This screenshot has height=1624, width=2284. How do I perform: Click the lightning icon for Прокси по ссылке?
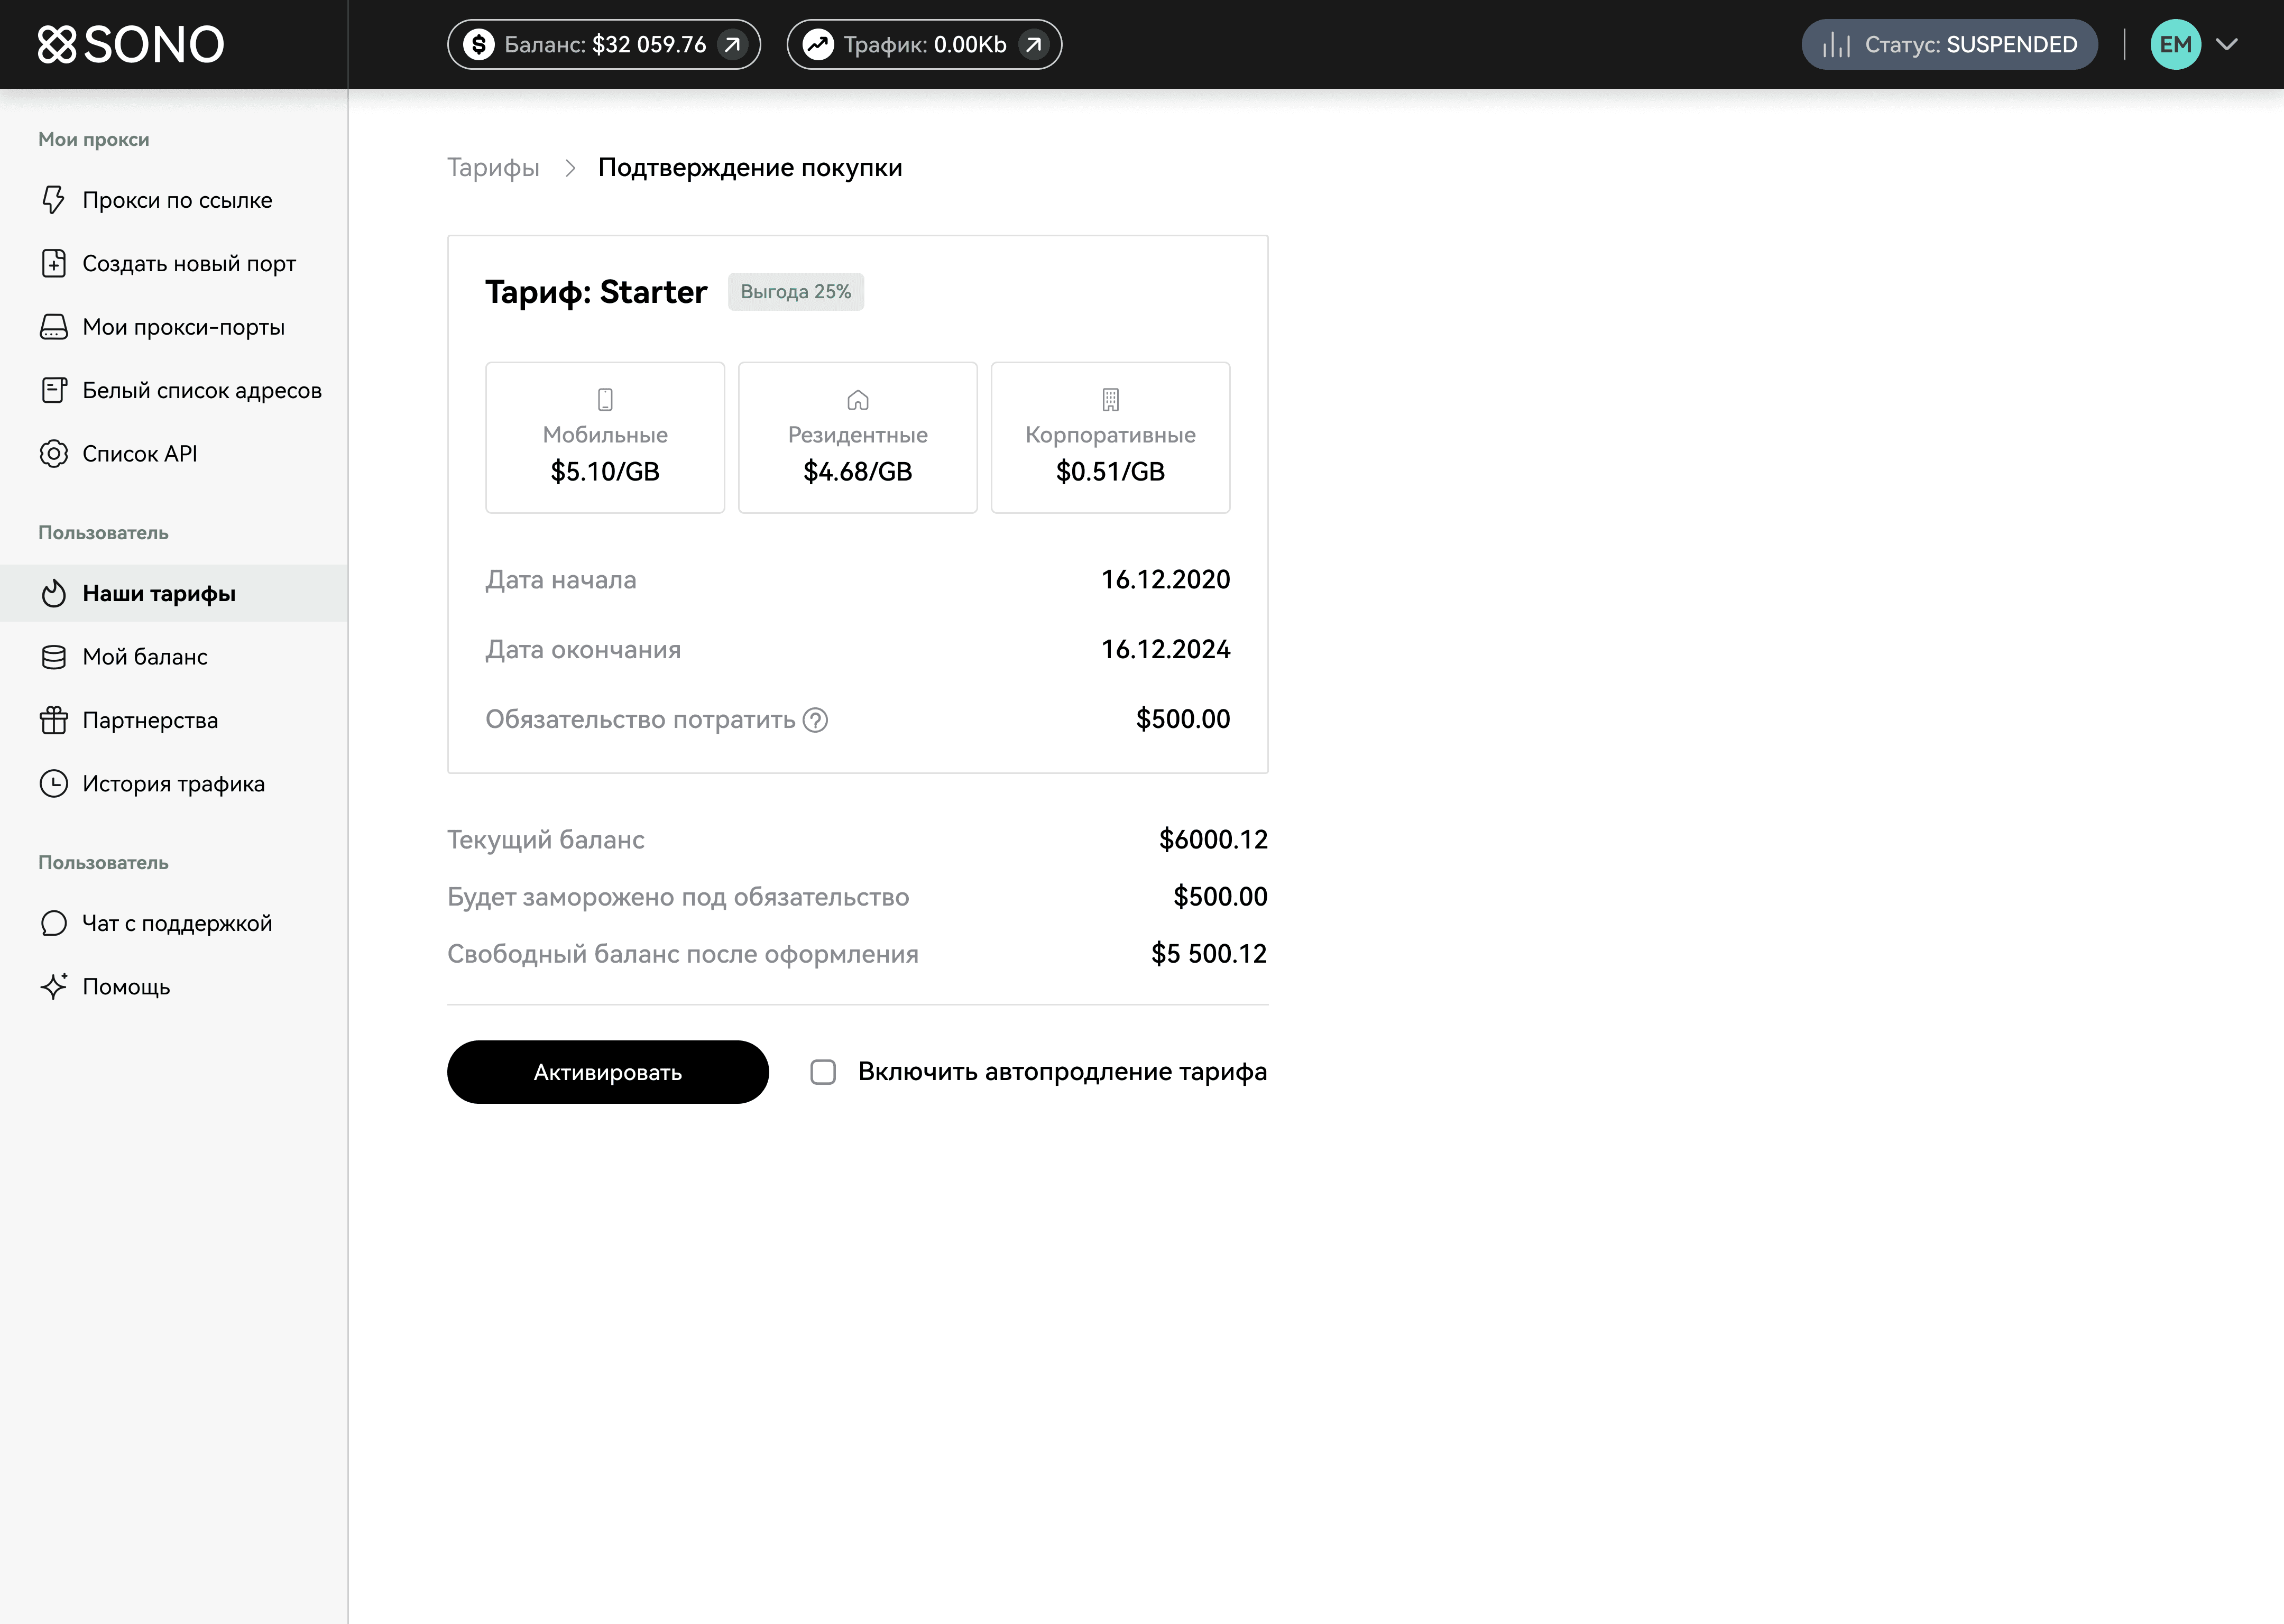[53, 200]
